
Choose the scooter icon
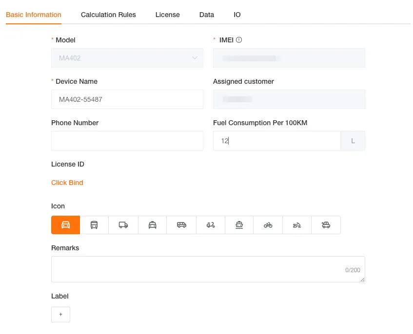[210, 225]
